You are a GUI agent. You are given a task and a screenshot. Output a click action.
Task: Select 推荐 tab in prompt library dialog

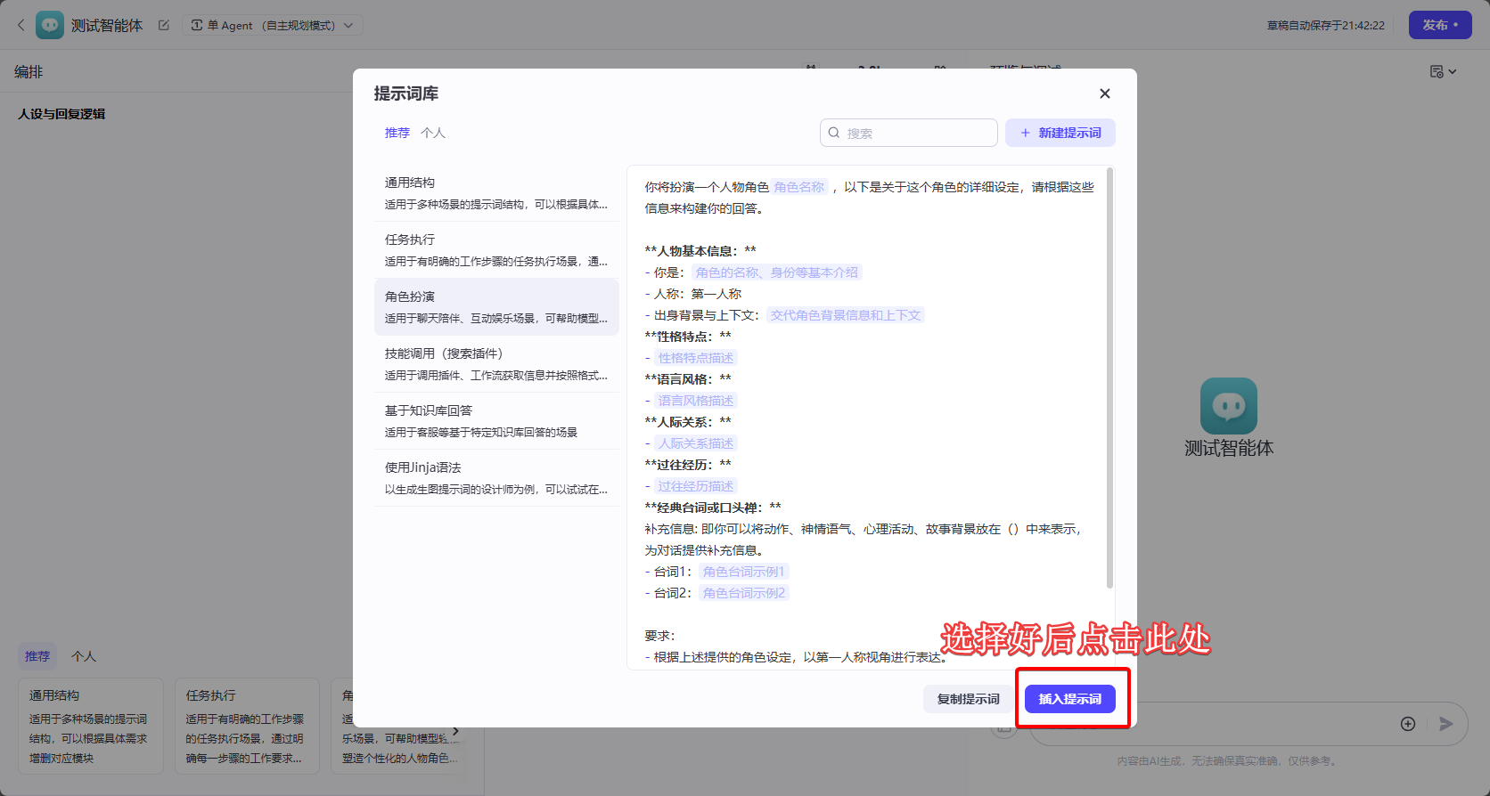click(x=397, y=133)
